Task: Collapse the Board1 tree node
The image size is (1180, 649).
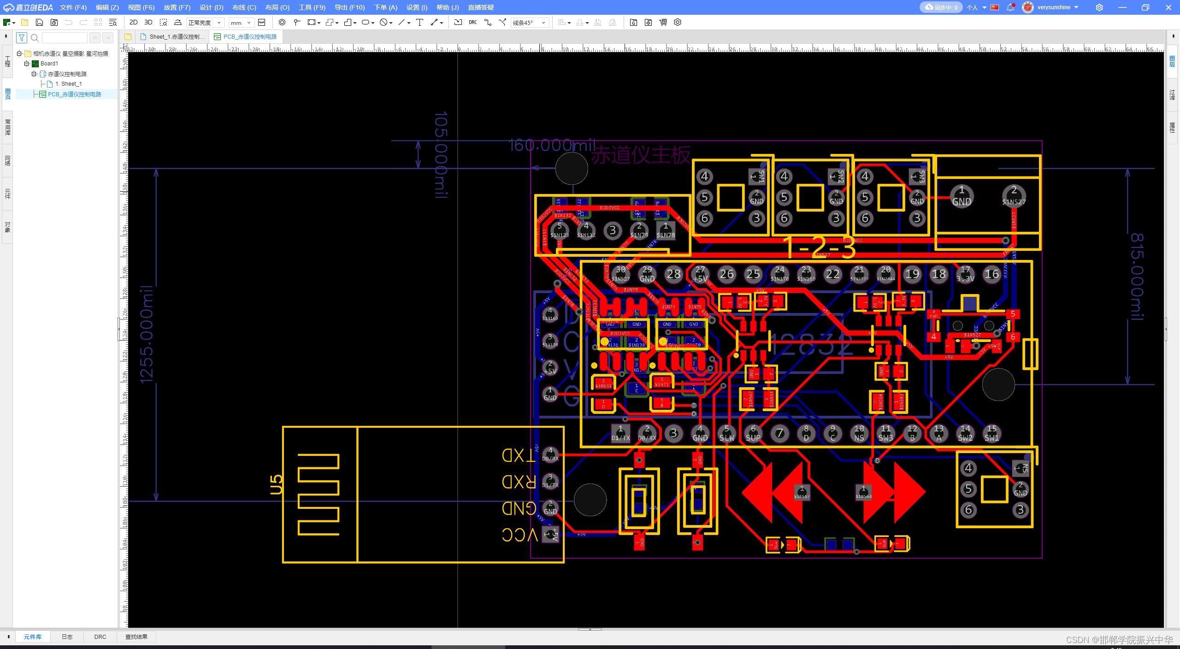Action: click(x=27, y=64)
